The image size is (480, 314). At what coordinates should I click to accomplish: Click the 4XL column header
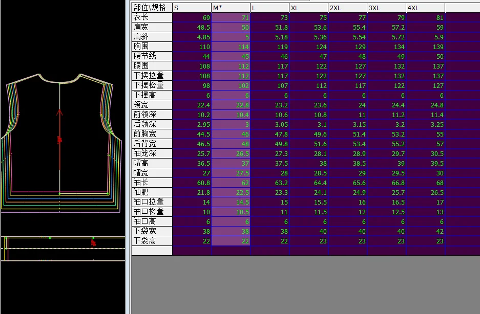pos(425,8)
